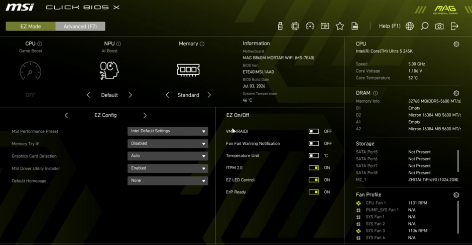This screenshot has height=245, width=472.
Task: Go to next EZ Config page arrow
Action: point(145,115)
